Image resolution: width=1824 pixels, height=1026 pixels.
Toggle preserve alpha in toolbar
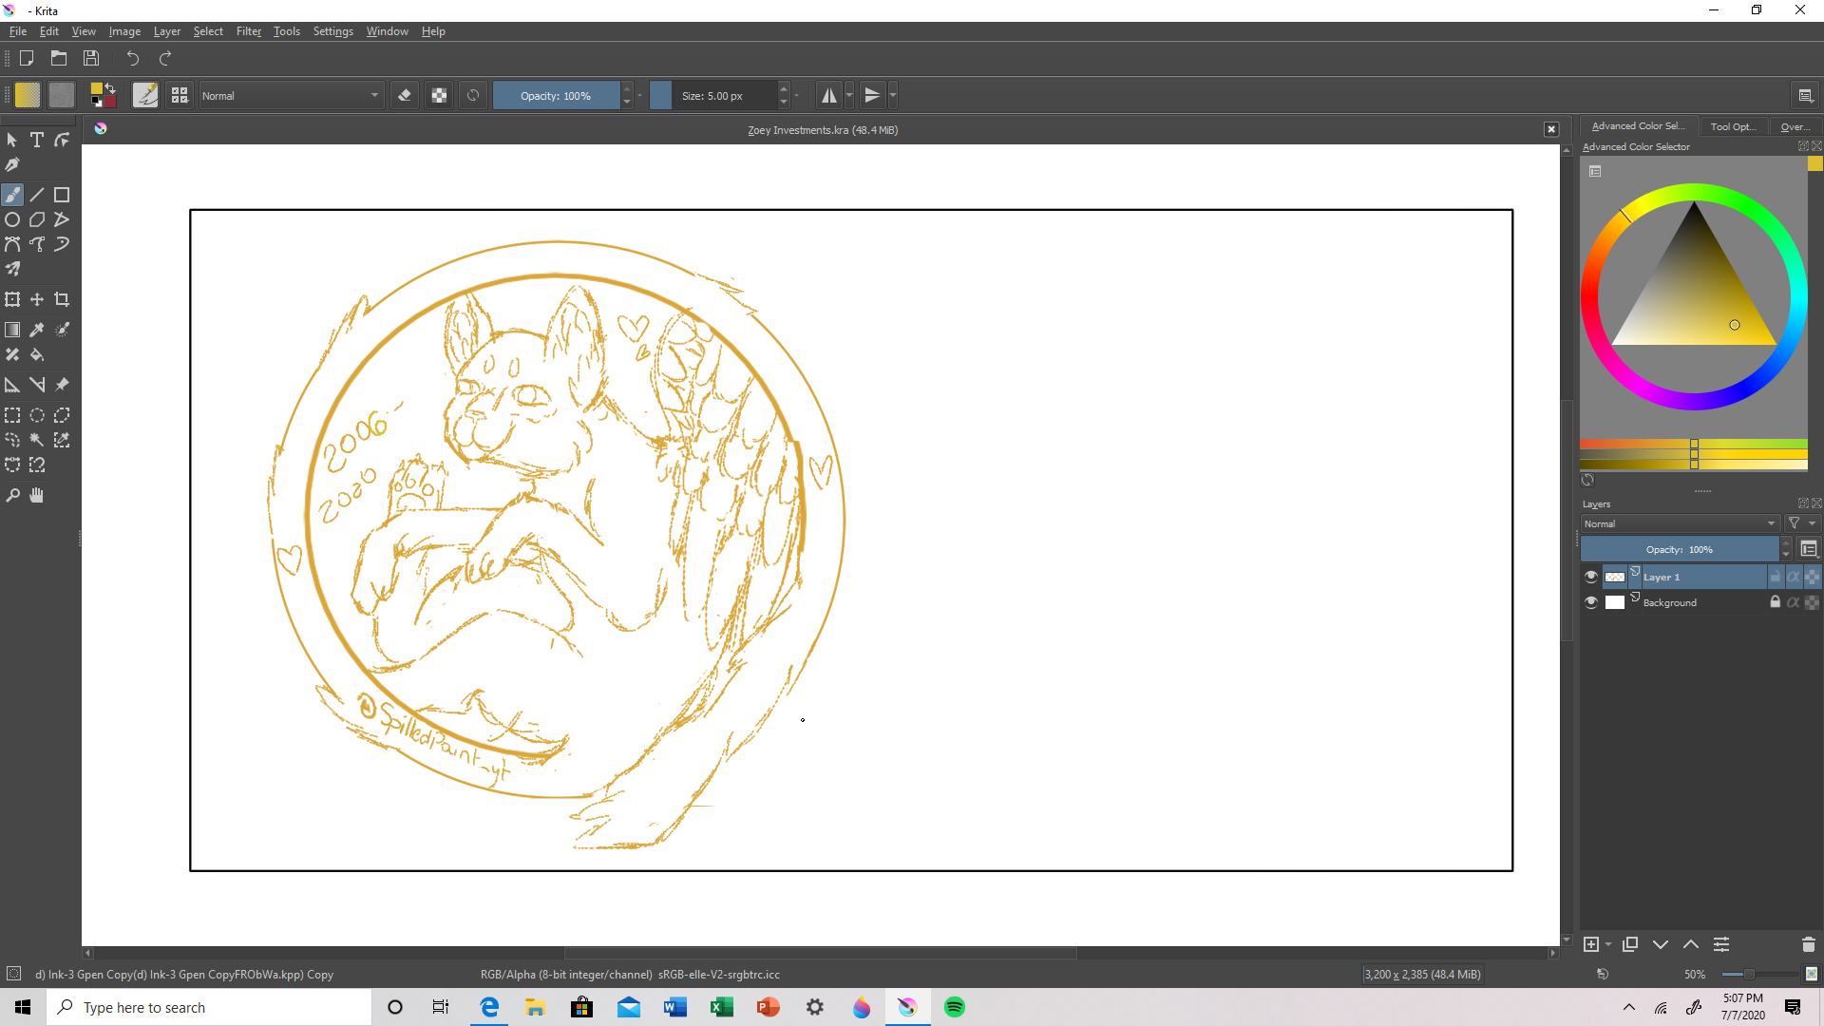[x=439, y=95]
